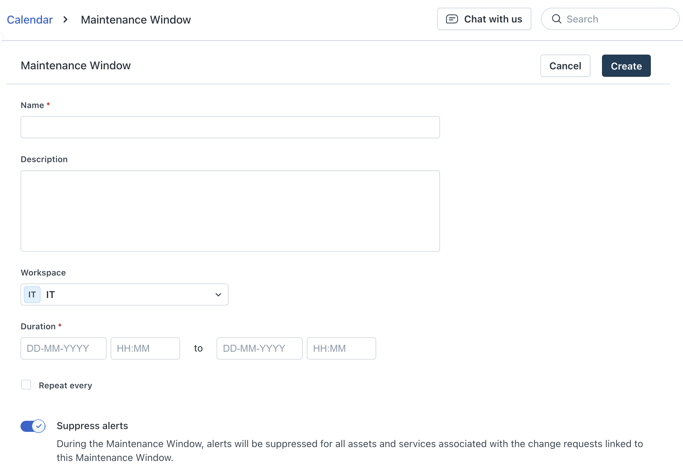The image size is (683, 469).
Task: Click the IT workspace badge icon
Action: tap(32, 294)
